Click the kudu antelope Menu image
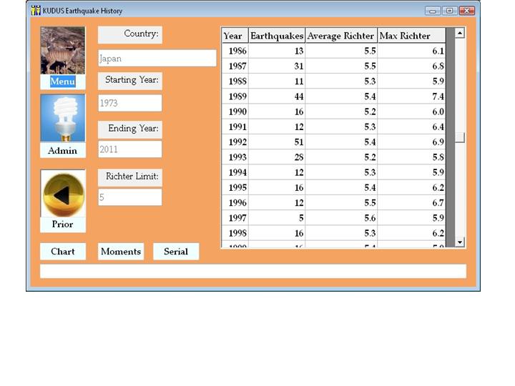 tap(63, 51)
